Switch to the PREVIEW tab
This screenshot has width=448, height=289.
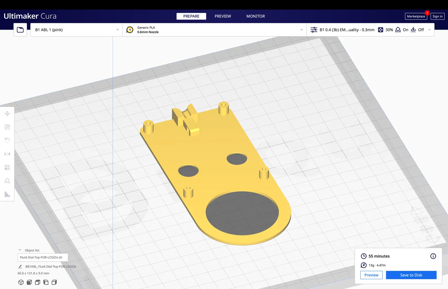coord(223,16)
